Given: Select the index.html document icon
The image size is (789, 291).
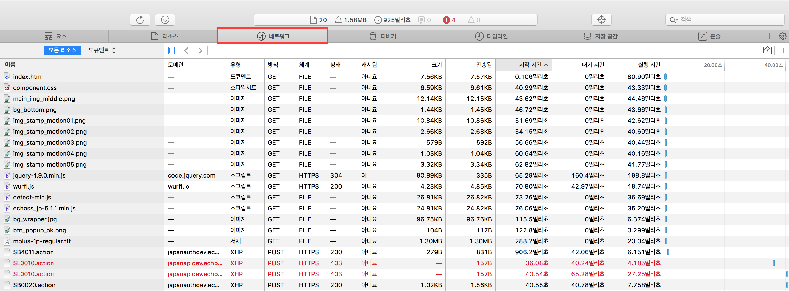Looking at the screenshot, I should [x=7, y=77].
